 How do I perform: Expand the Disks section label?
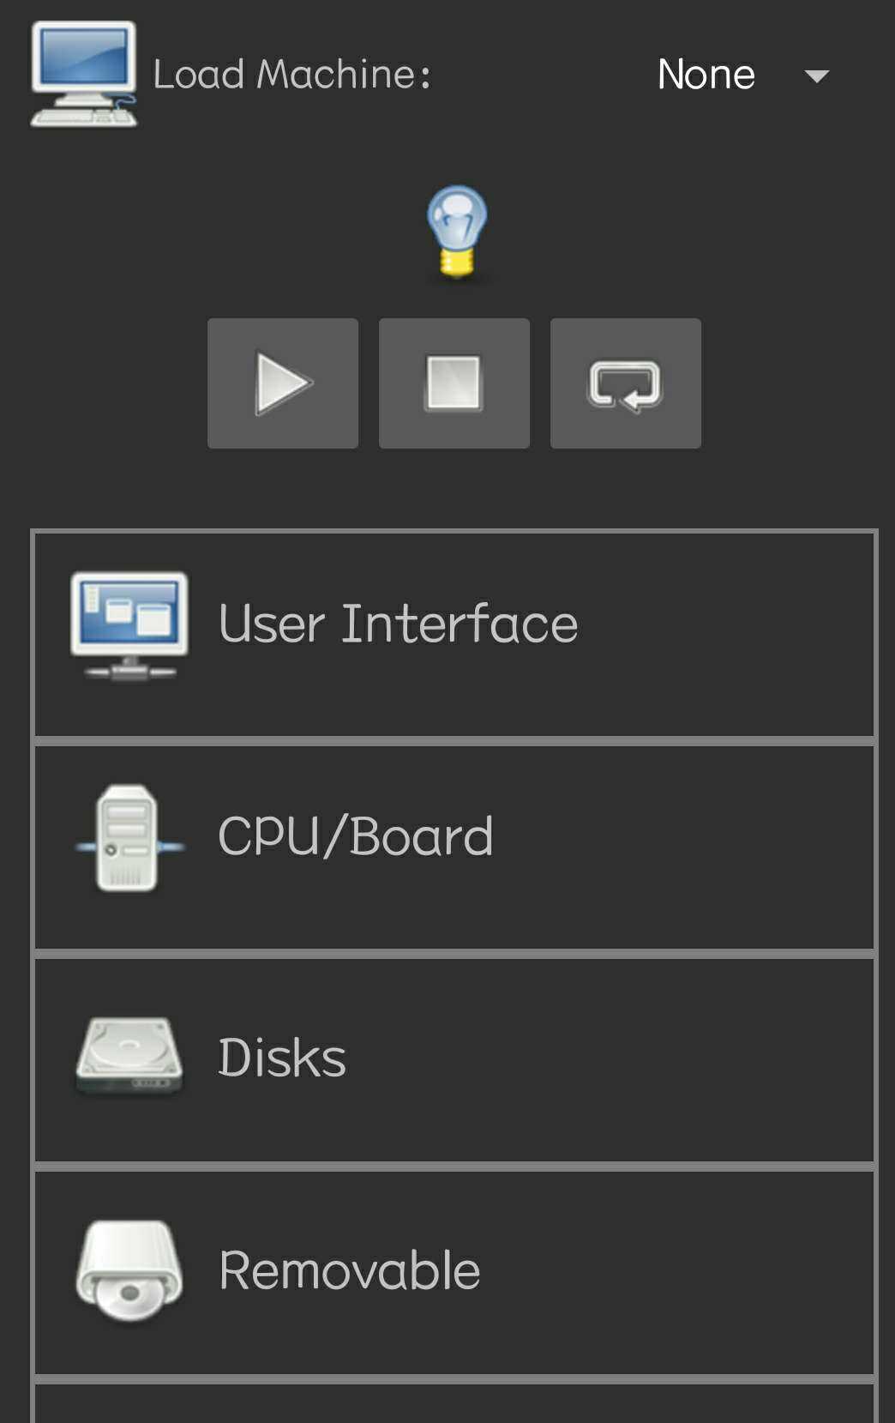click(x=282, y=1058)
